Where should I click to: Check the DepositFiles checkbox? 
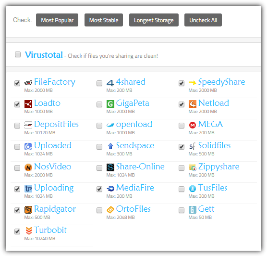point(17,126)
